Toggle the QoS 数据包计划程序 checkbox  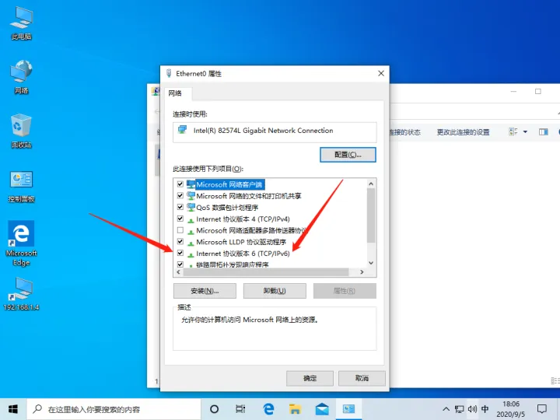point(180,207)
